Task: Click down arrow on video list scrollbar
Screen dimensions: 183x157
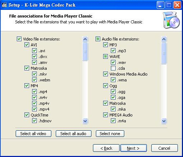Action: 85,121
